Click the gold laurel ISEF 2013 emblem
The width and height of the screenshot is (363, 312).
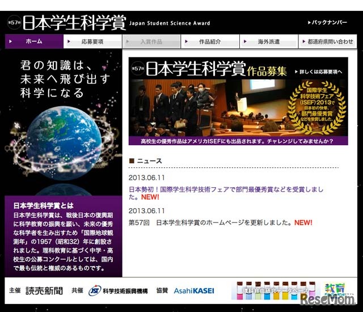pos(317,108)
